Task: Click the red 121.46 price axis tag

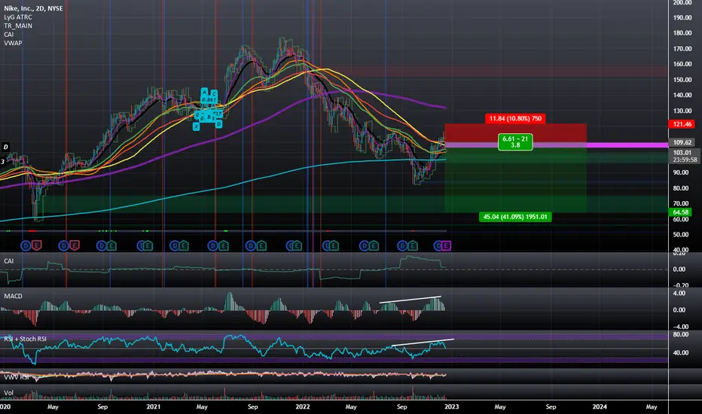Action: point(682,124)
